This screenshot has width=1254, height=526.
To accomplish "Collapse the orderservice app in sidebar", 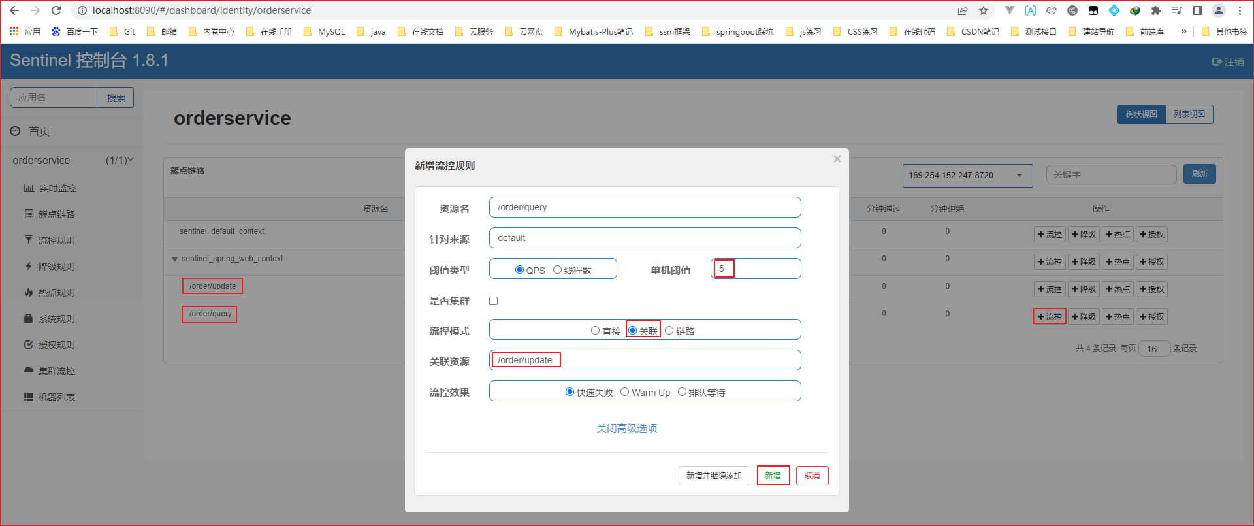I will pos(72,160).
